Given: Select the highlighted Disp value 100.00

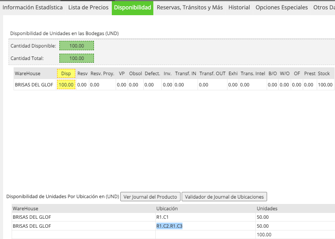Looking at the screenshot, I should click(66, 84).
